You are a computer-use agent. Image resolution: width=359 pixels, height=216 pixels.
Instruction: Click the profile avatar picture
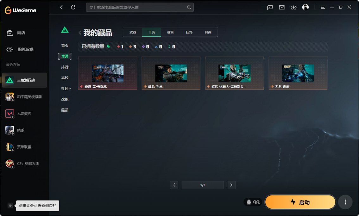305,7
